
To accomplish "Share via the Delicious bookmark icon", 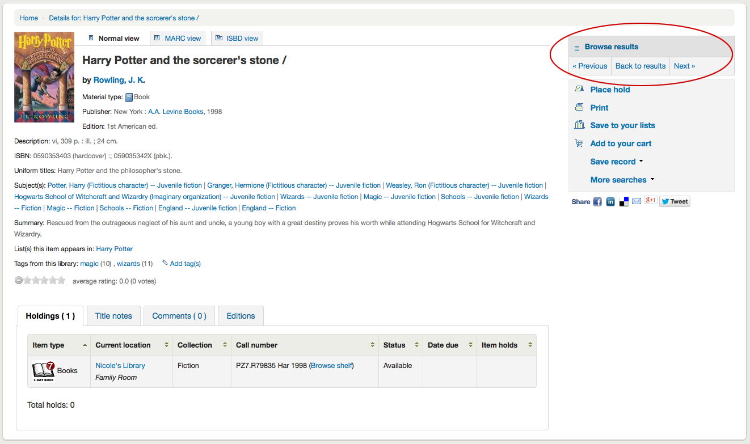I will tap(624, 201).
